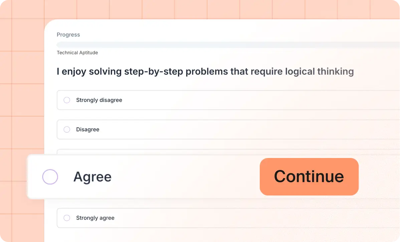Click the logical thinking question heading

[205, 71]
